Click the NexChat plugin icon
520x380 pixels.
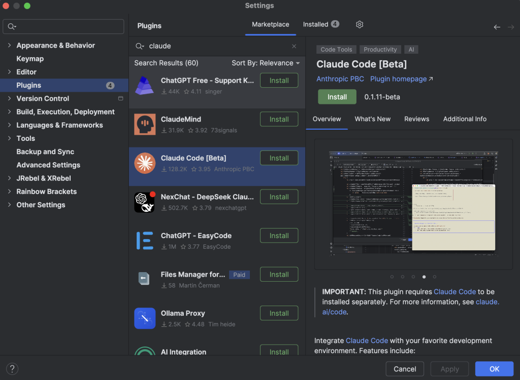(145, 202)
